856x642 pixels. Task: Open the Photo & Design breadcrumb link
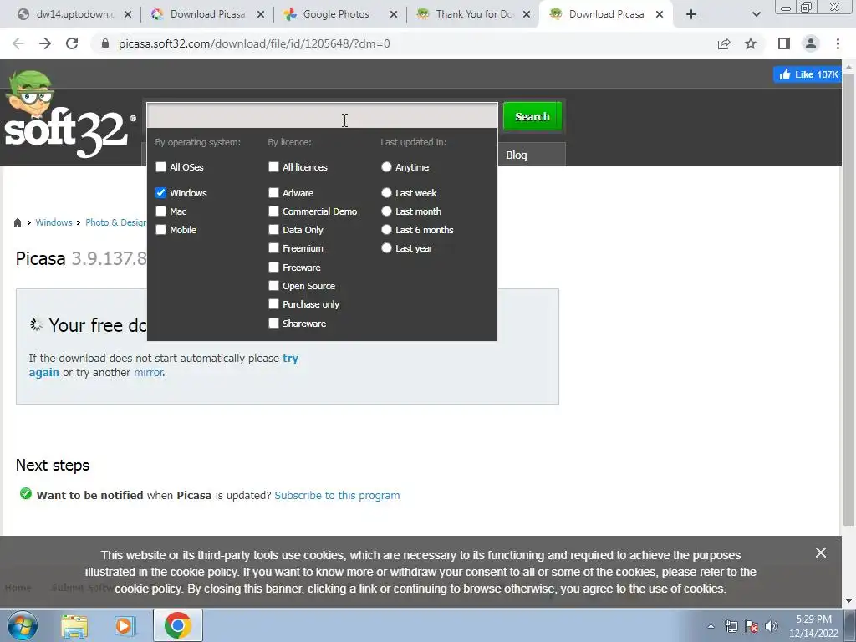(x=115, y=222)
